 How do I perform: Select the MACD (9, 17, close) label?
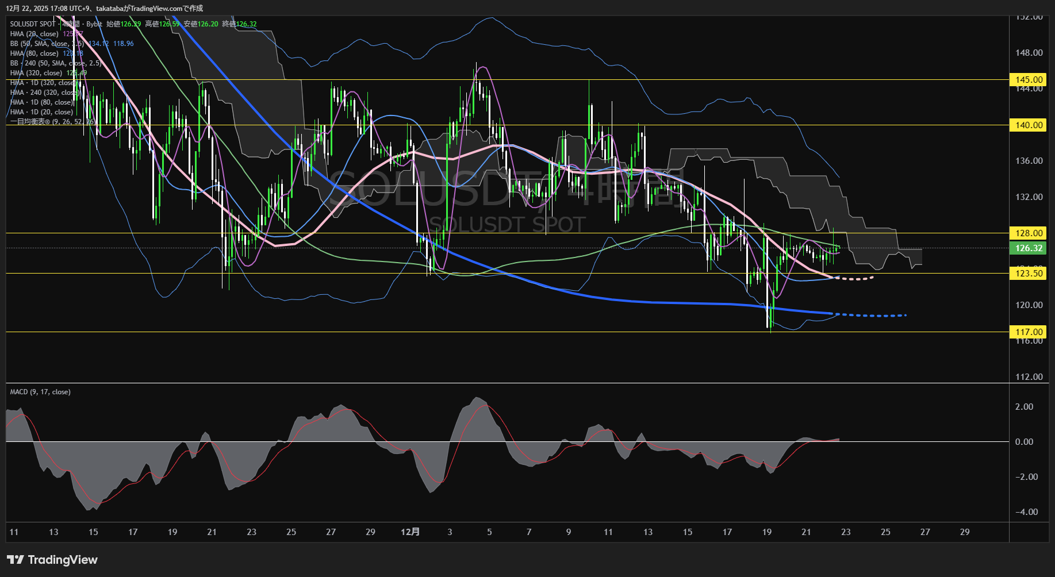(40, 392)
